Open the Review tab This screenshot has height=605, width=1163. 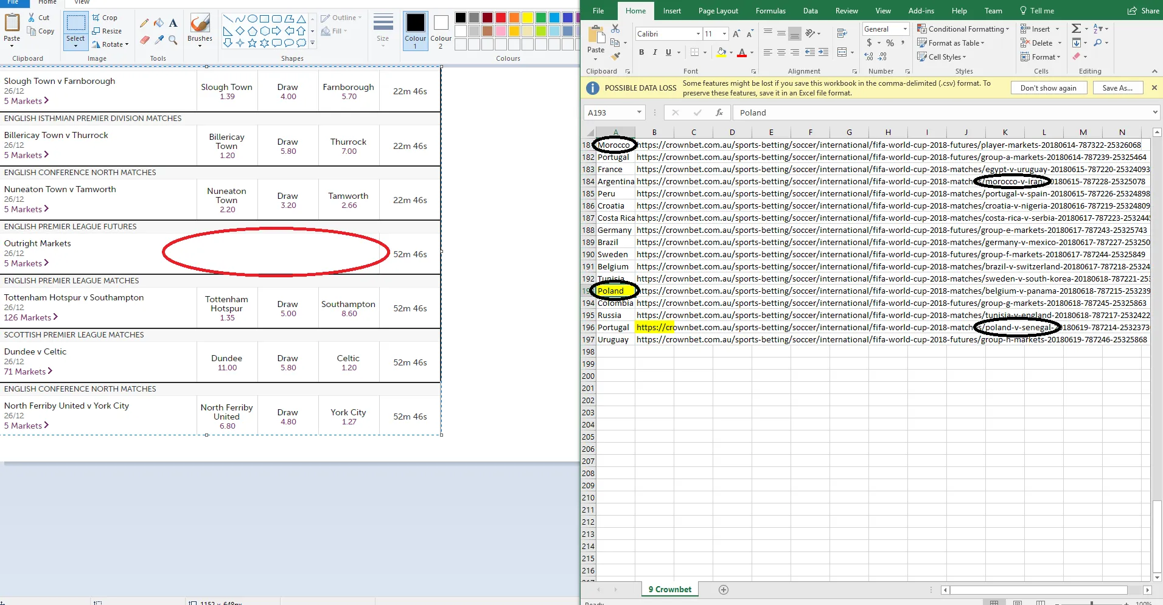point(847,11)
